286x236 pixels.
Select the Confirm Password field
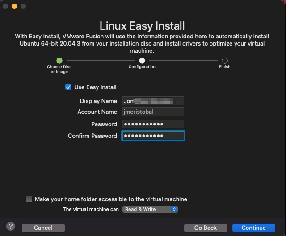point(153,136)
